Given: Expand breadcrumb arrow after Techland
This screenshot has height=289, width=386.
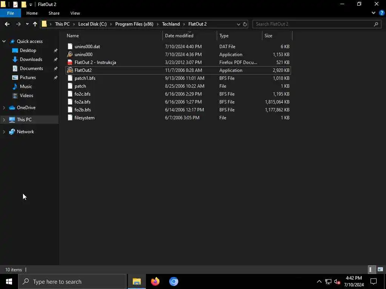Looking at the screenshot, I should pyautogui.click(x=184, y=24).
